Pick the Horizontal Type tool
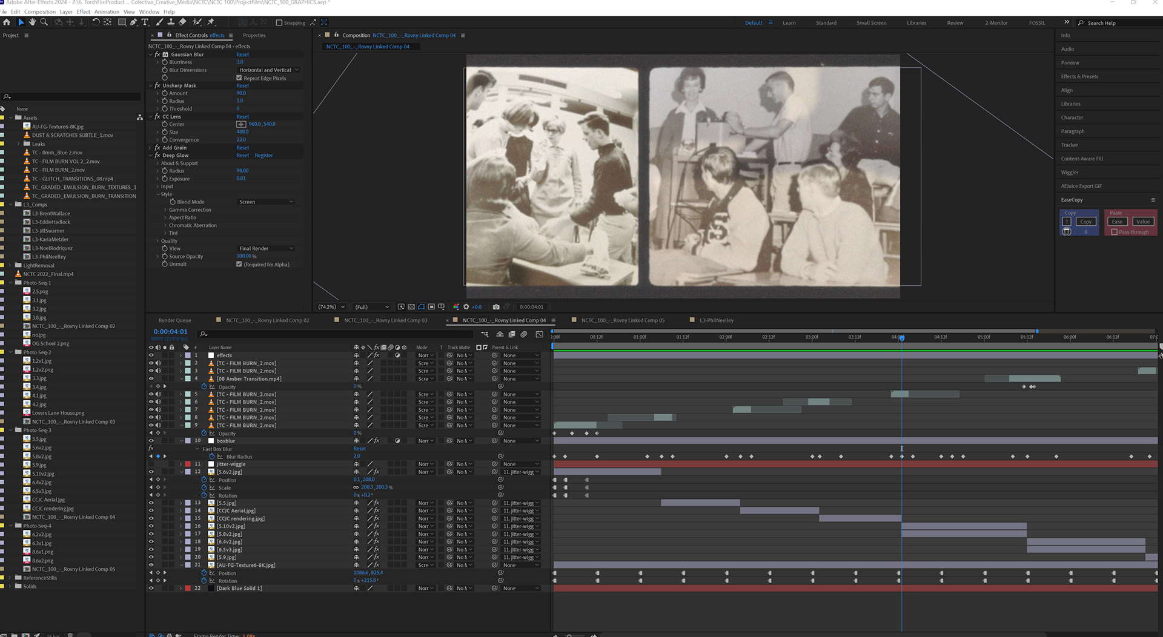 tap(145, 22)
